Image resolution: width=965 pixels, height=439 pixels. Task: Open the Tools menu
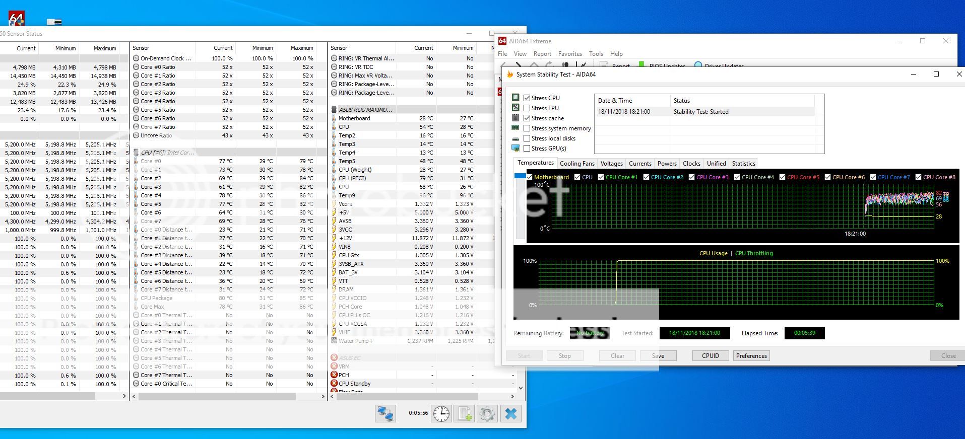tap(596, 54)
